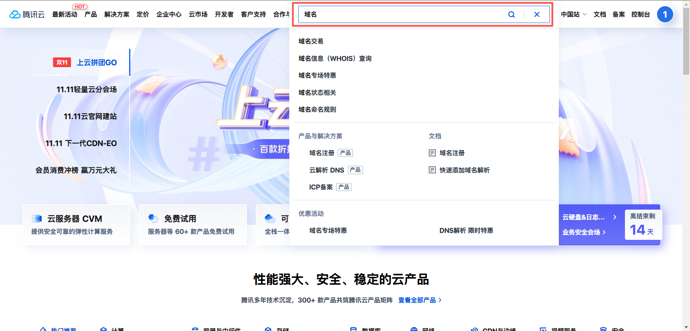Click the arrow next to 云硬盘&日志
The height and width of the screenshot is (331, 690).
point(615,217)
